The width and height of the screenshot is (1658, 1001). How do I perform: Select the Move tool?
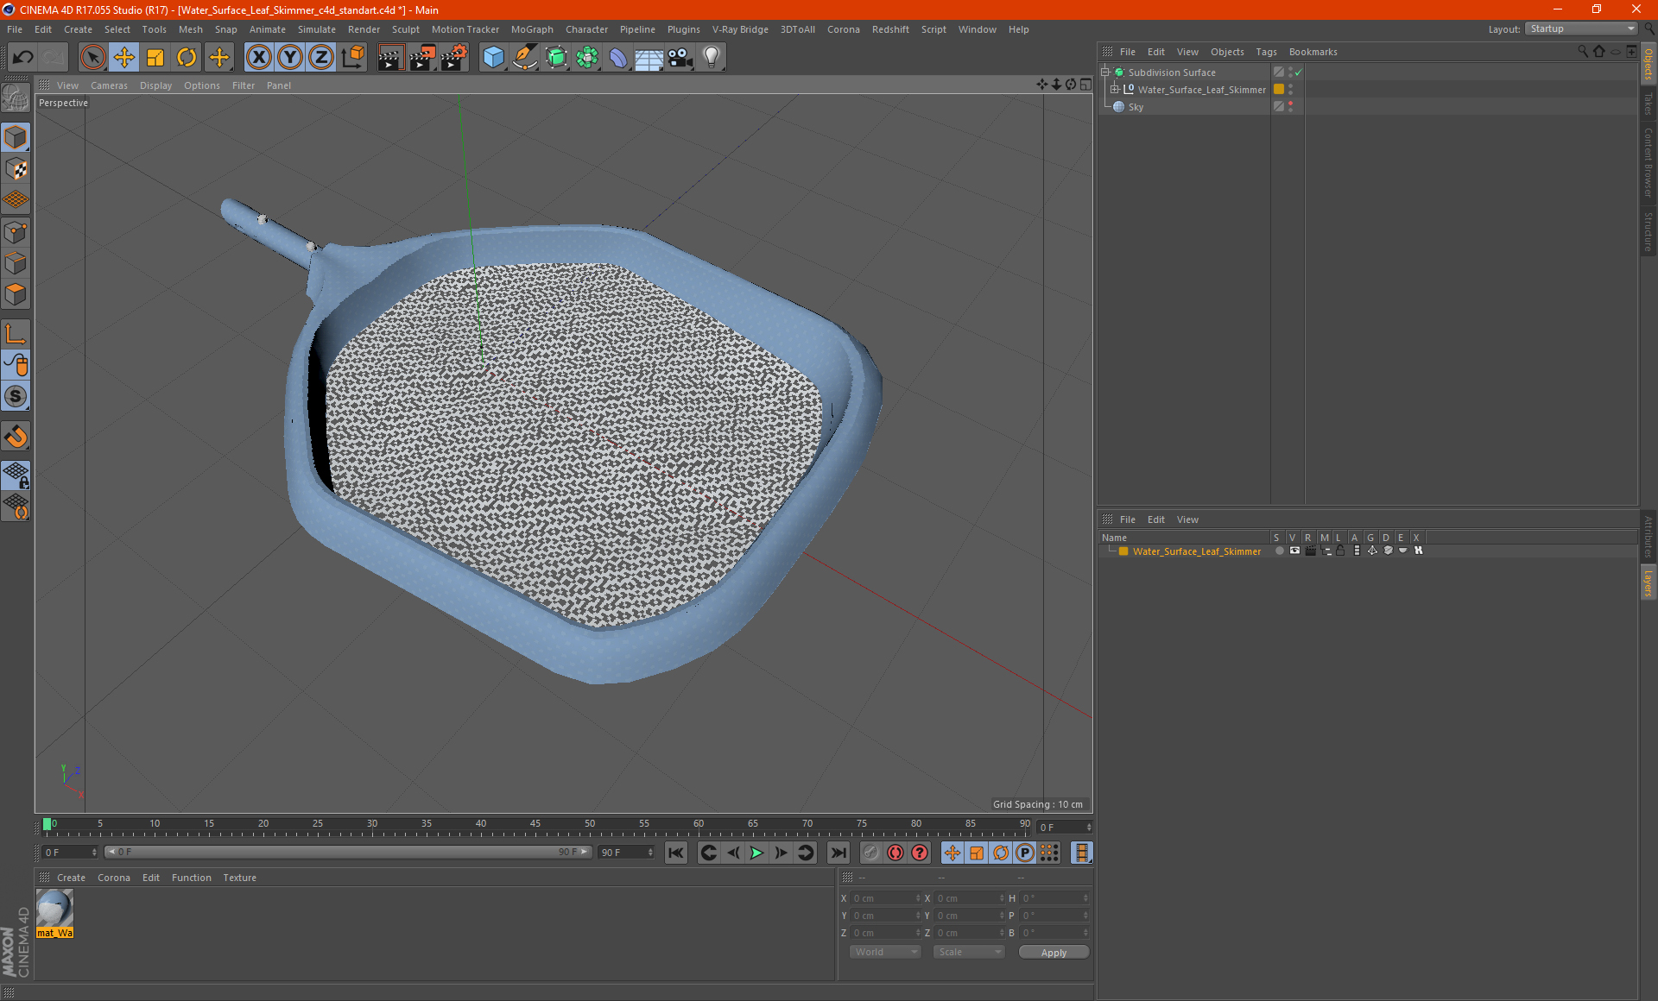point(124,57)
